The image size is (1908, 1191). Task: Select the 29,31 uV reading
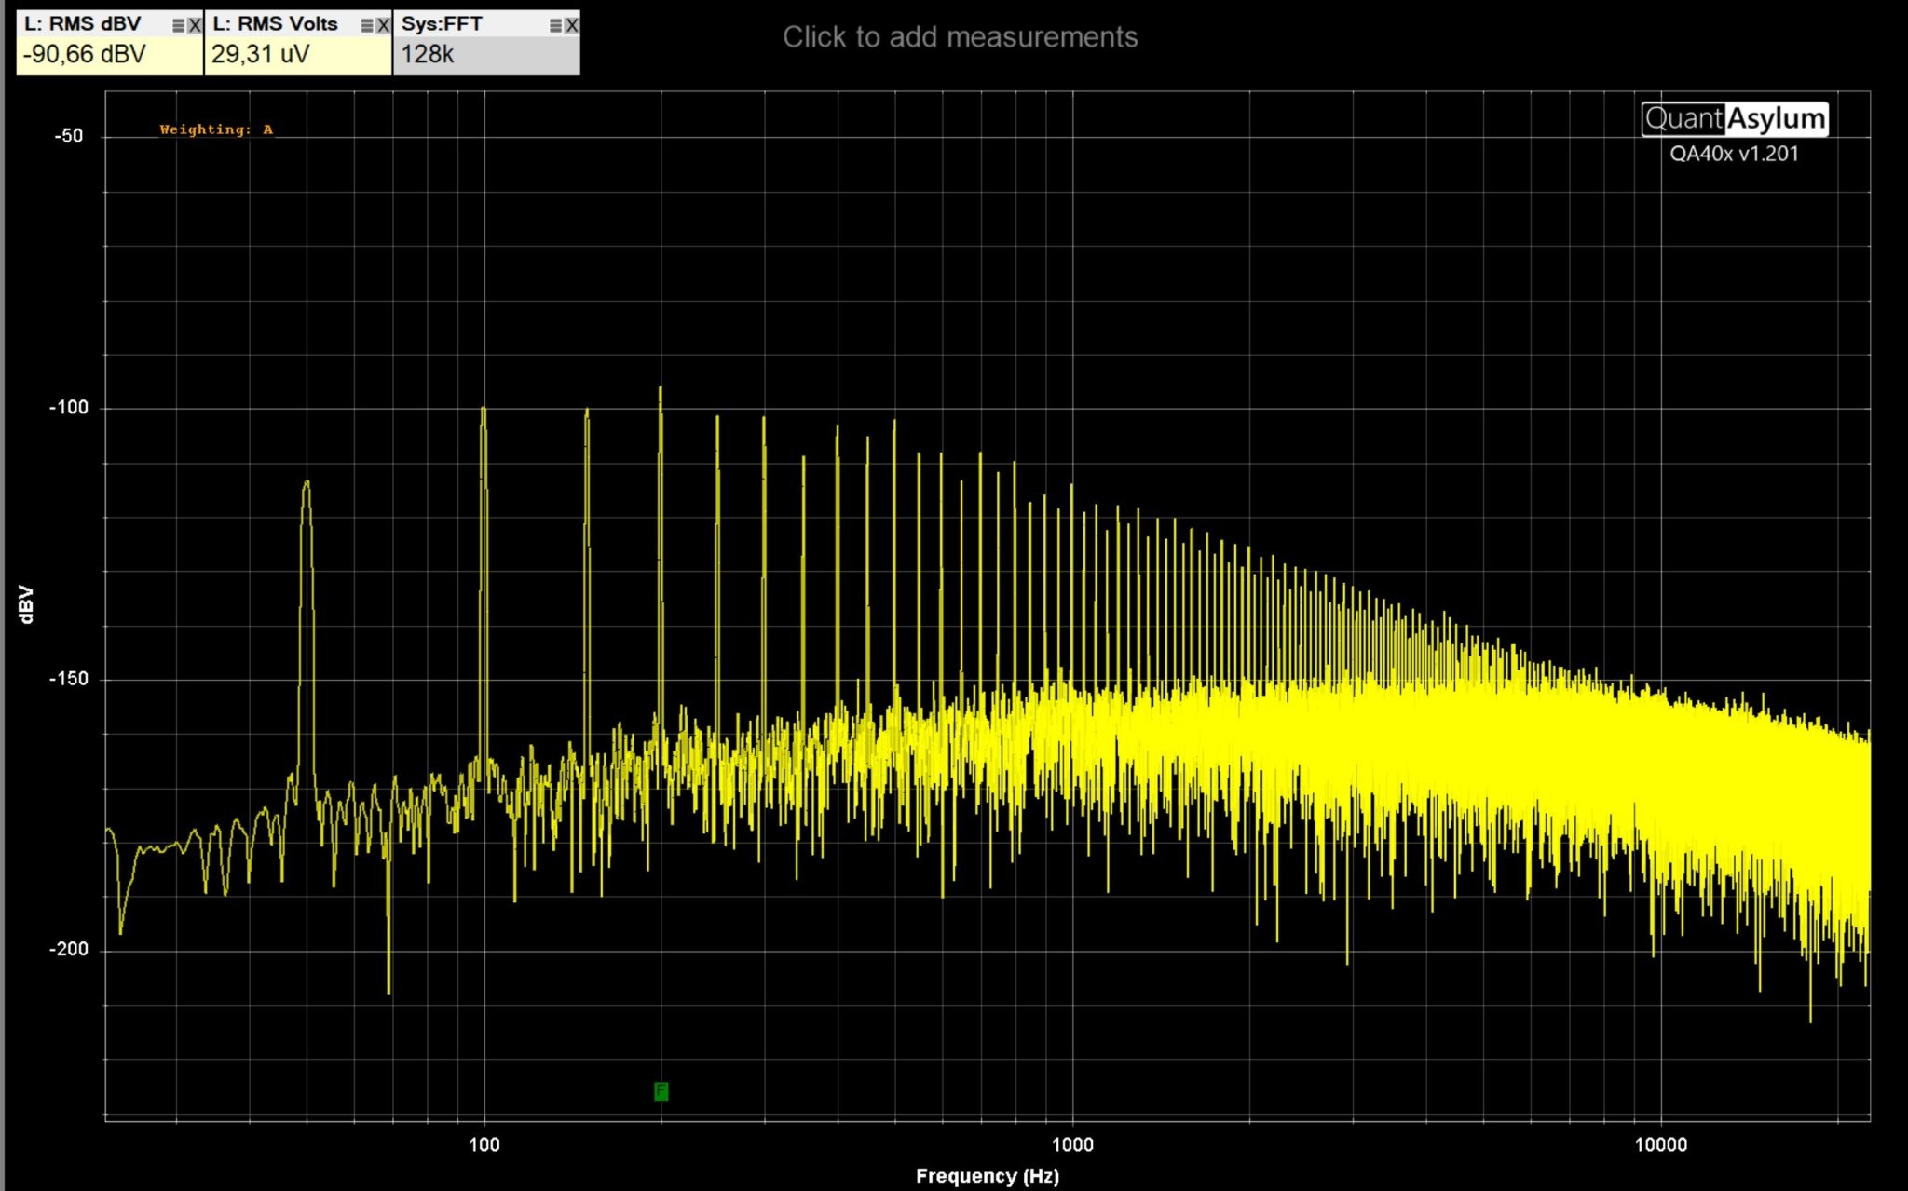[x=260, y=54]
